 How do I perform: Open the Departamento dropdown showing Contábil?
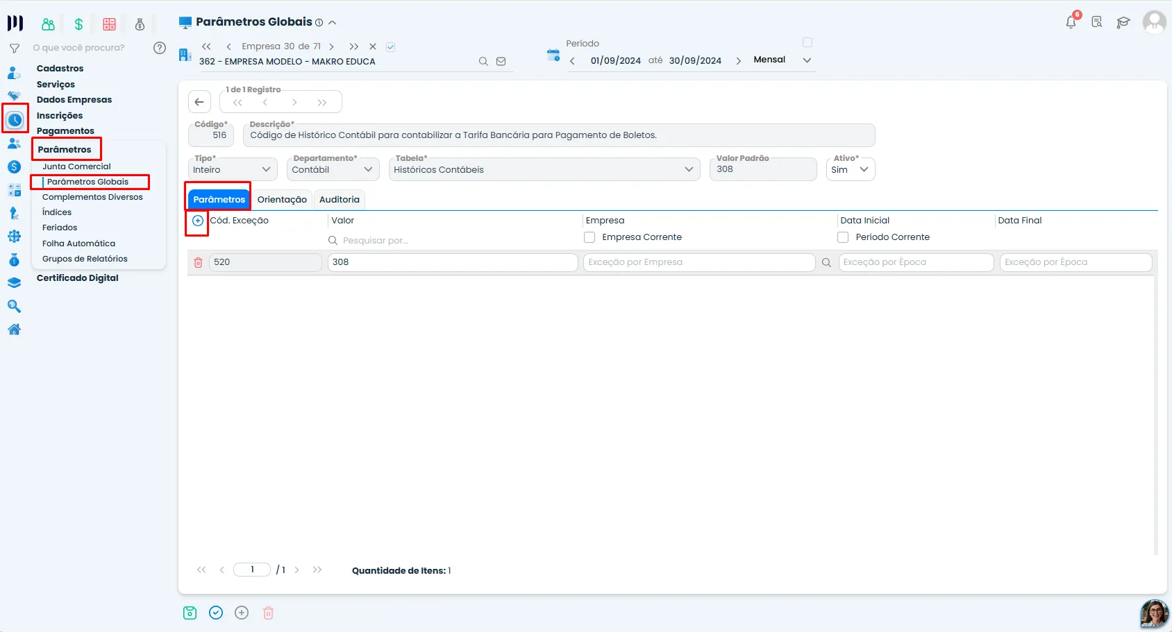(333, 169)
